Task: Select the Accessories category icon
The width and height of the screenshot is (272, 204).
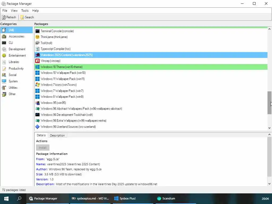Action: (4, 36)
